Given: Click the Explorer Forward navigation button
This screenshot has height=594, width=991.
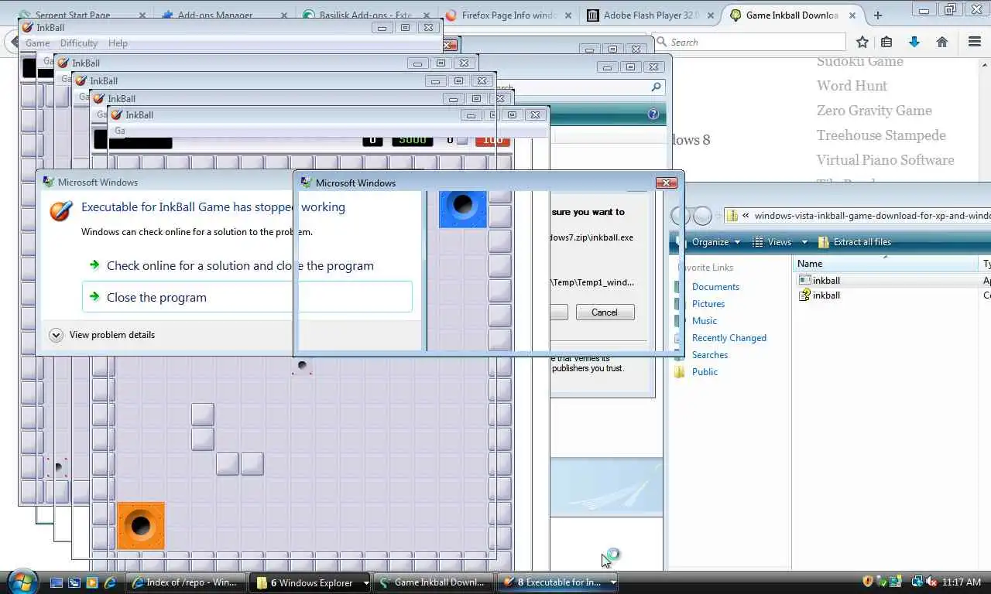Looking at the screenshot, I should (702, 216).
